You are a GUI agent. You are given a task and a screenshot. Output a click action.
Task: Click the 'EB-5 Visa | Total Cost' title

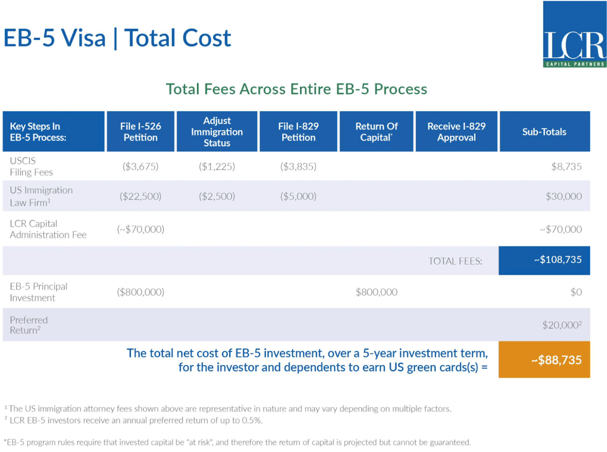pos(117,38)
